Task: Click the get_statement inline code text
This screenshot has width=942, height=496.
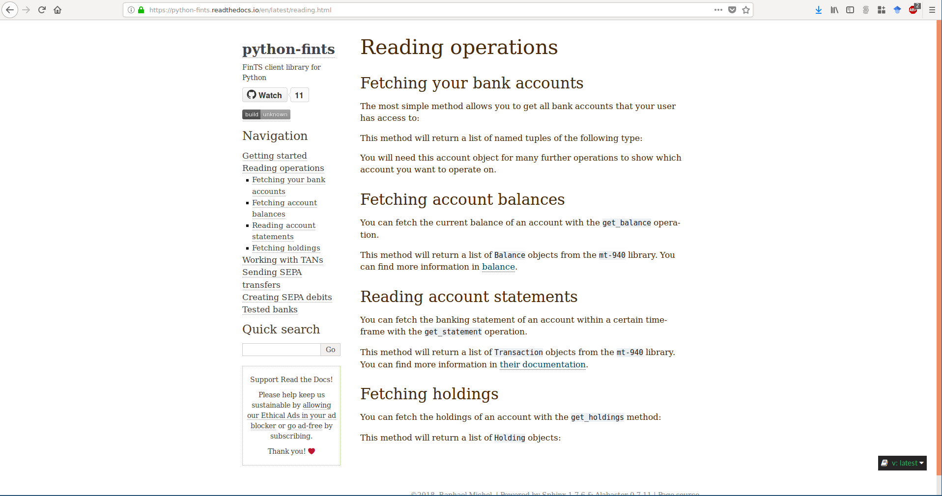Action: (x=453, y=332)
